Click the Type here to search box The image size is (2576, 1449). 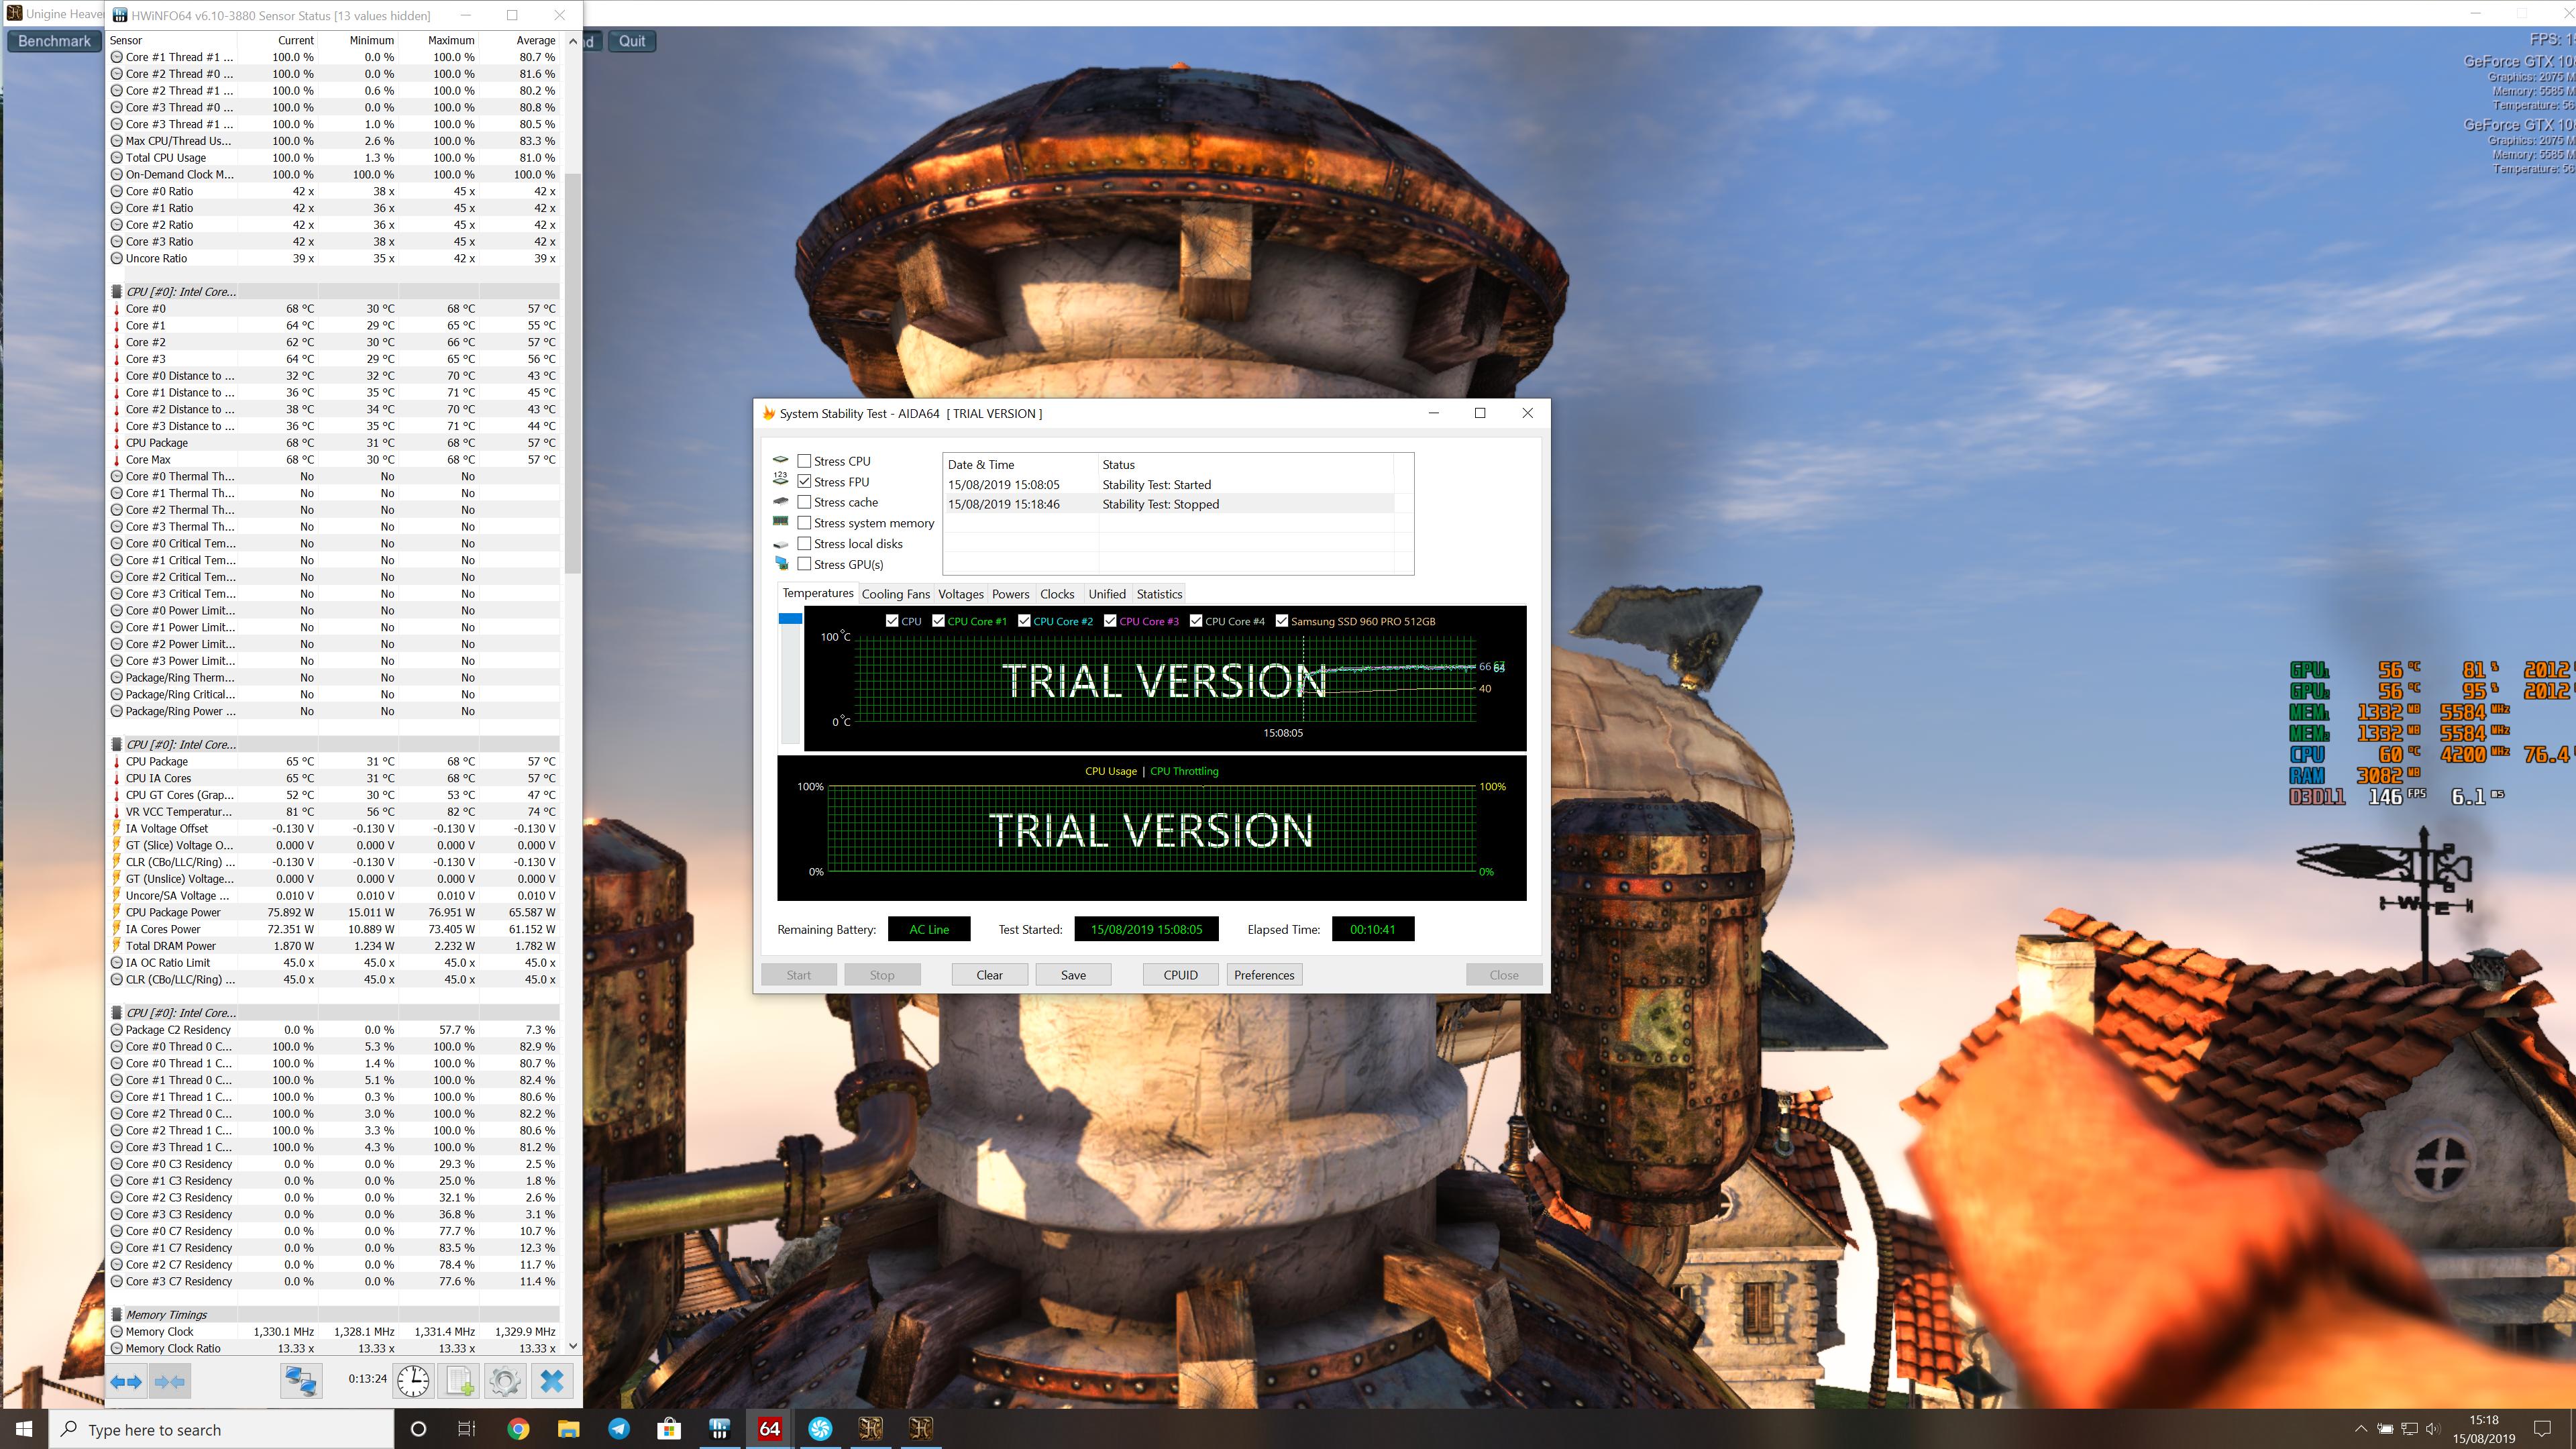pos(222,1429)
